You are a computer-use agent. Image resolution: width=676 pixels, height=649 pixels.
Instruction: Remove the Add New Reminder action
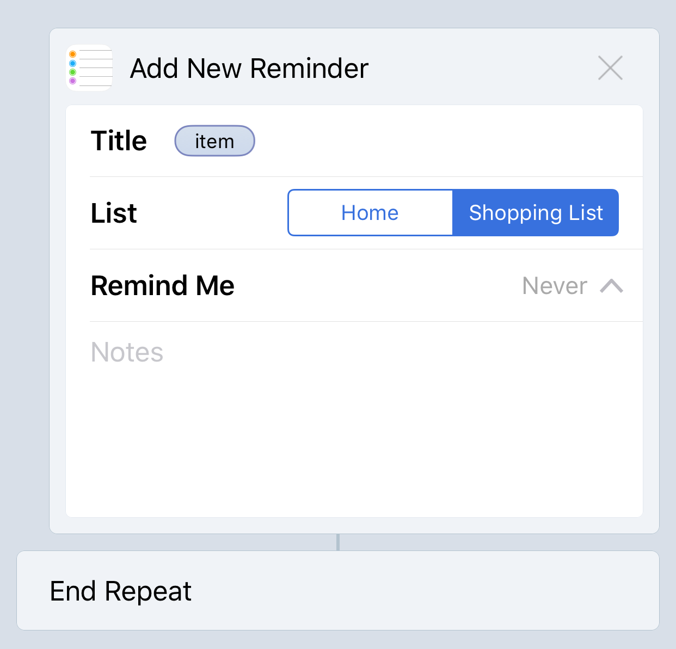610,68
